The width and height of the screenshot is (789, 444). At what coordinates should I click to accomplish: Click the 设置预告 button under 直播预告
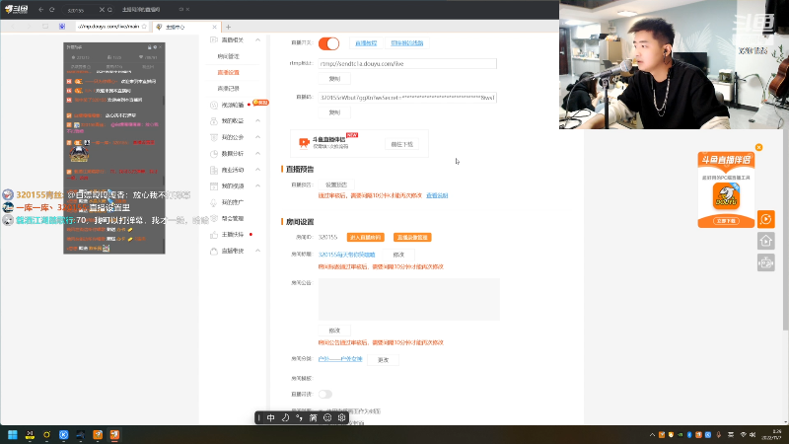336,185
